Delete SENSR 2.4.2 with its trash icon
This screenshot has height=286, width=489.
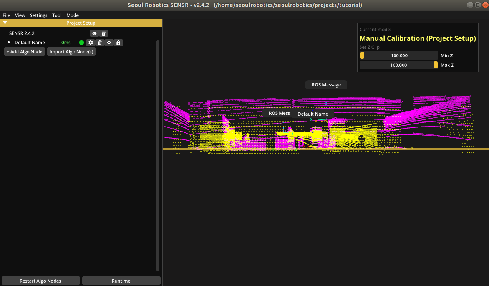tap(104, 33)
